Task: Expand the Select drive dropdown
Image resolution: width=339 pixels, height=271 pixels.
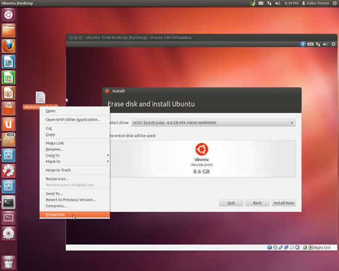Action: (x=213, y=123)
